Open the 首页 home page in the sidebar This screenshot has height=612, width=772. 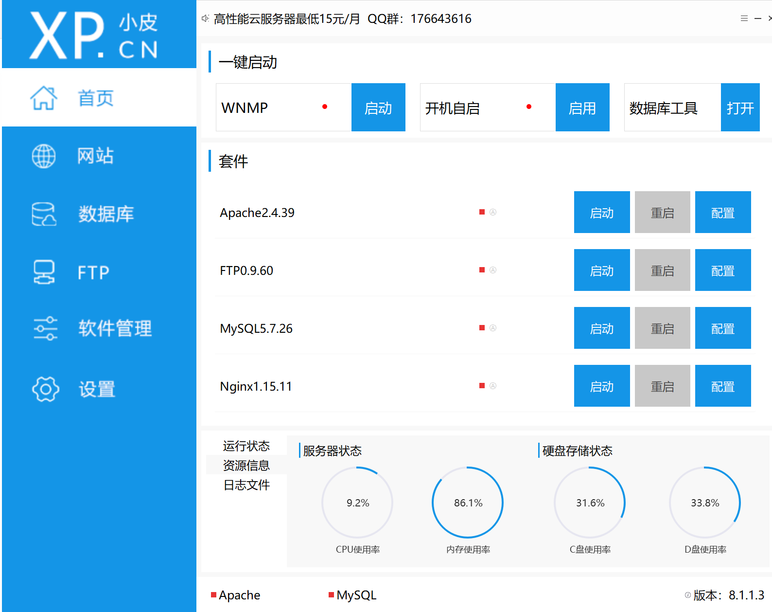99,98
